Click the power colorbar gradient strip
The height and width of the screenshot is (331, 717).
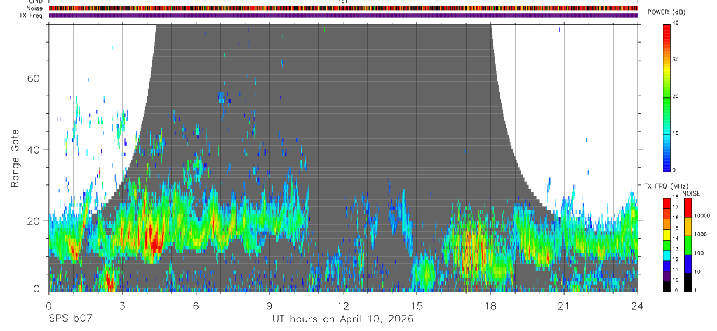(667, 97)
